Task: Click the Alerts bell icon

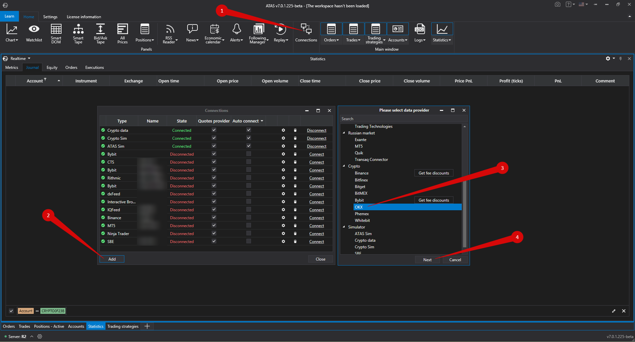Action: (236, 29)
